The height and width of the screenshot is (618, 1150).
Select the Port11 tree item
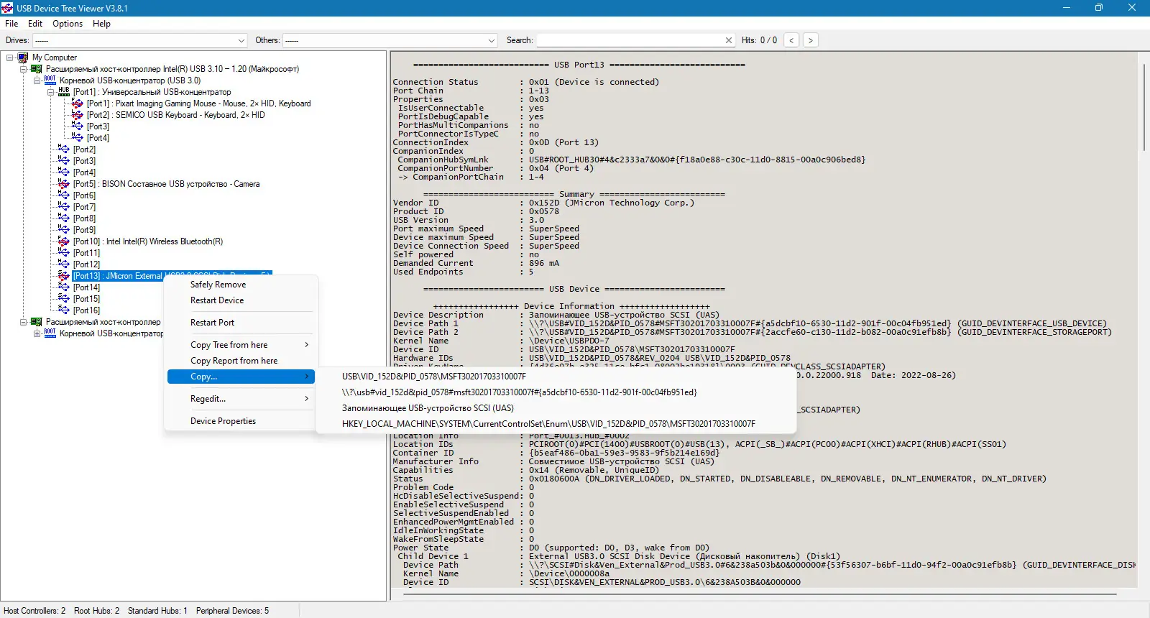point(86,253)
